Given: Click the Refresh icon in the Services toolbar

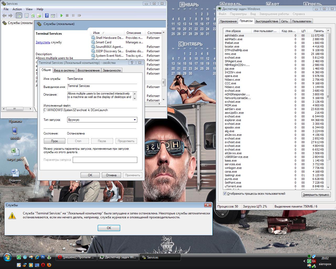Looking at the screenshot, I should point(33,16).
